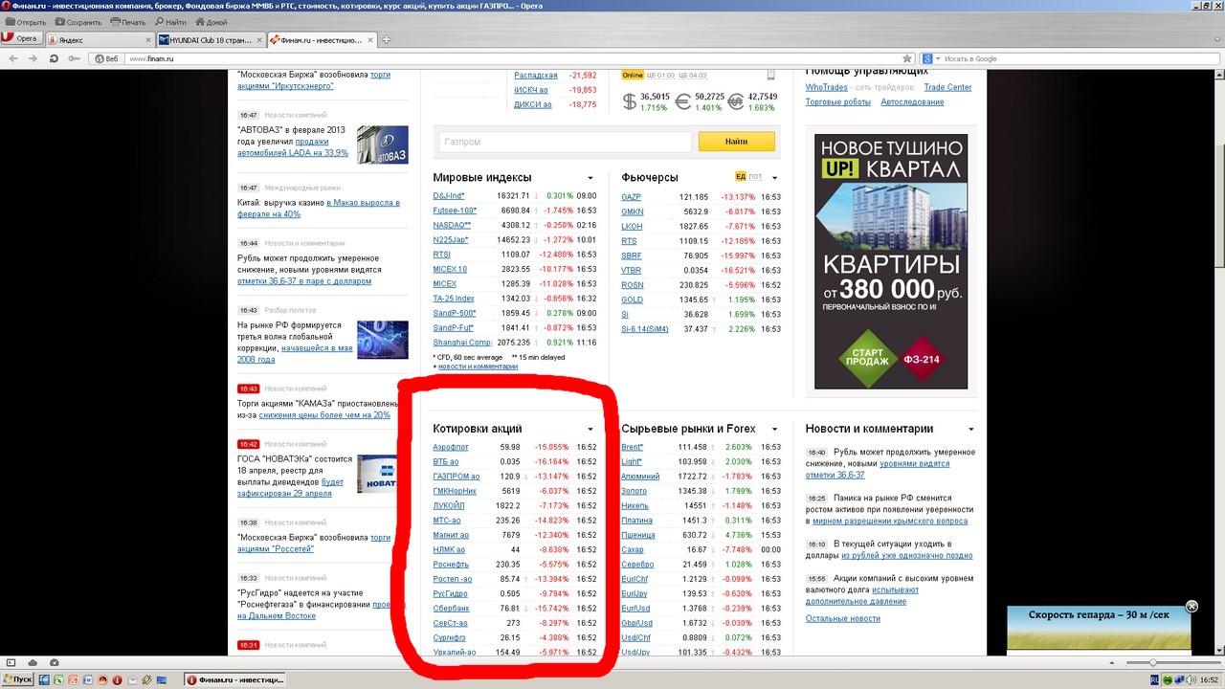Switch to the HYUNDAI Club tab
The width and height of the screenshot is (1225, 689).
click(x=212, y=40)
